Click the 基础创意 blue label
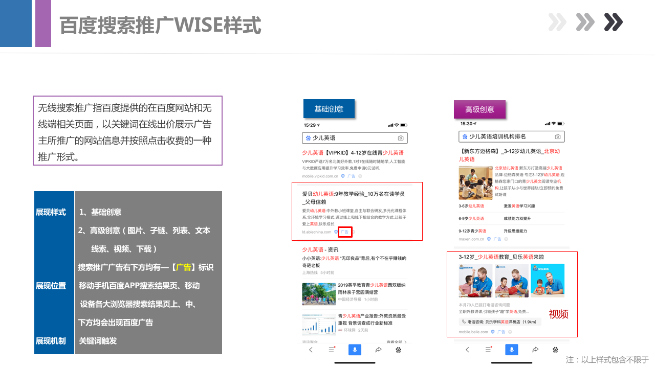655x368 pixels. 329,109
